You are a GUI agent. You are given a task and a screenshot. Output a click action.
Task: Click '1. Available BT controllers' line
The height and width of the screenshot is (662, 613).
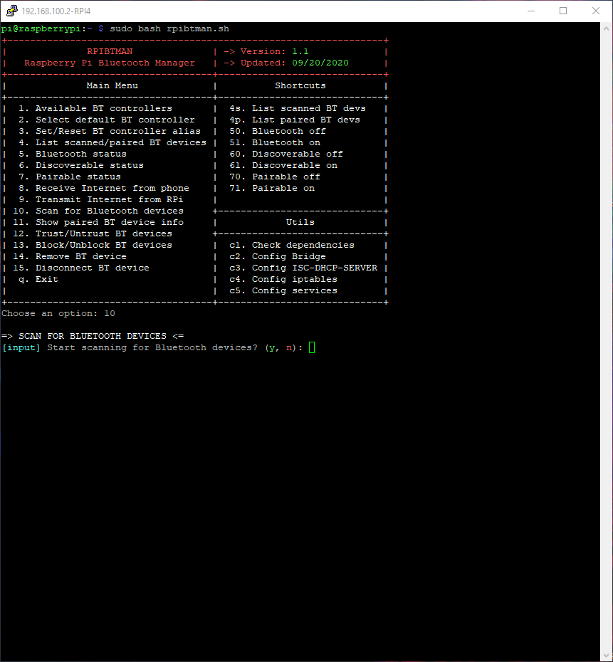95,108
